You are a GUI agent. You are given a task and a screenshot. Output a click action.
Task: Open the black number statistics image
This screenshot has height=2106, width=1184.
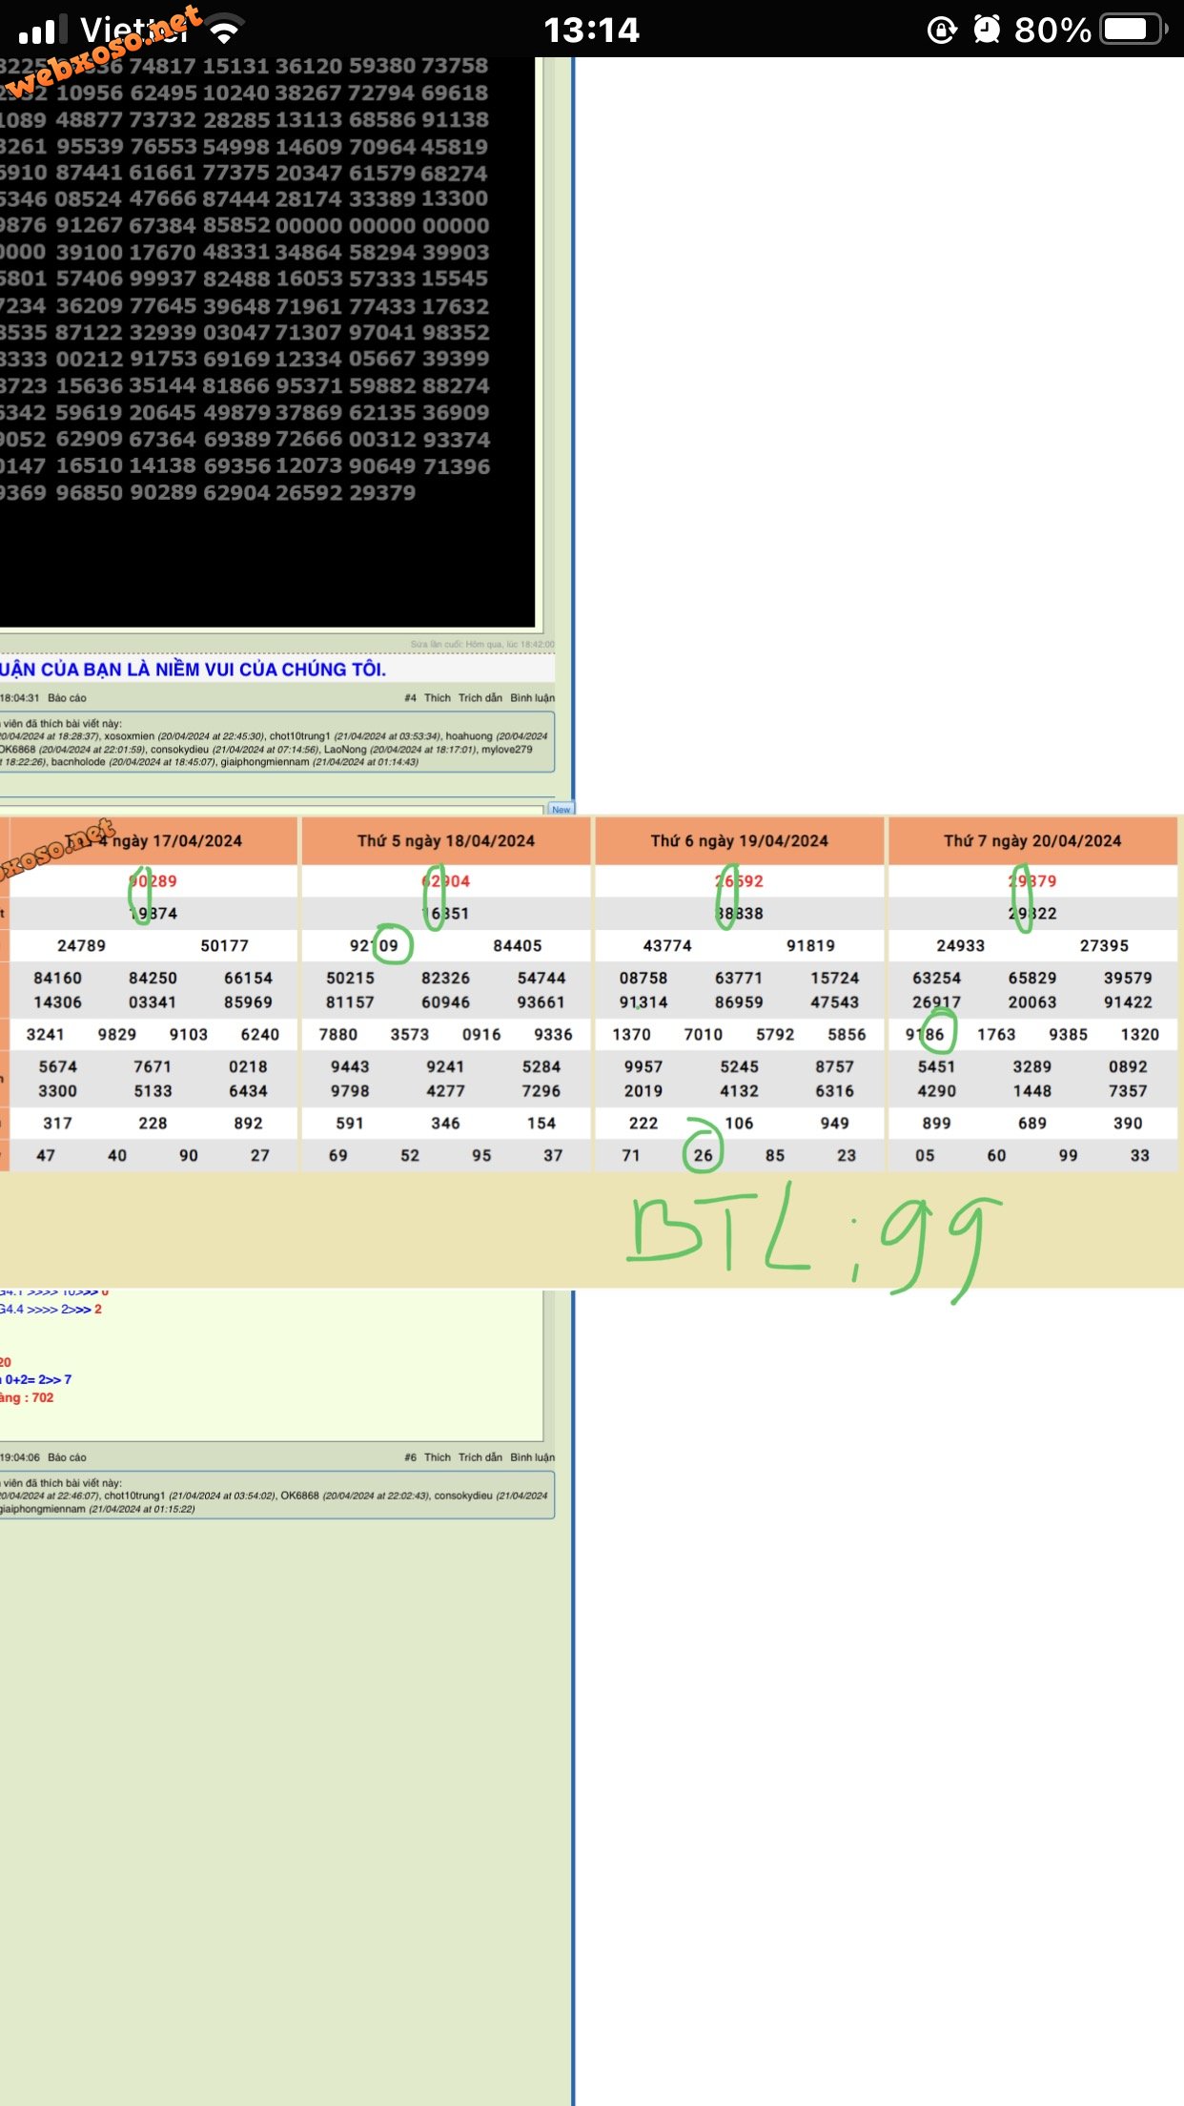267,341
